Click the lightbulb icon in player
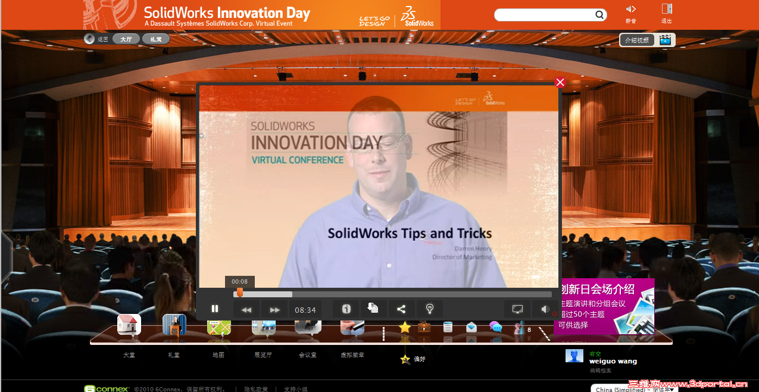 tap(429, 309)
